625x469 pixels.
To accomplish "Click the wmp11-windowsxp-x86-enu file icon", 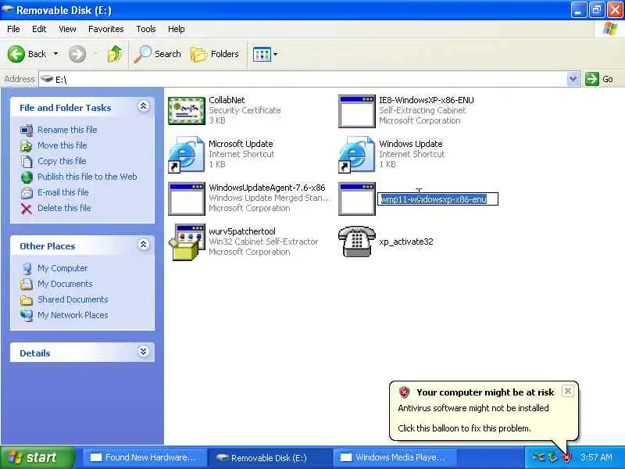I will coord(357,199).
